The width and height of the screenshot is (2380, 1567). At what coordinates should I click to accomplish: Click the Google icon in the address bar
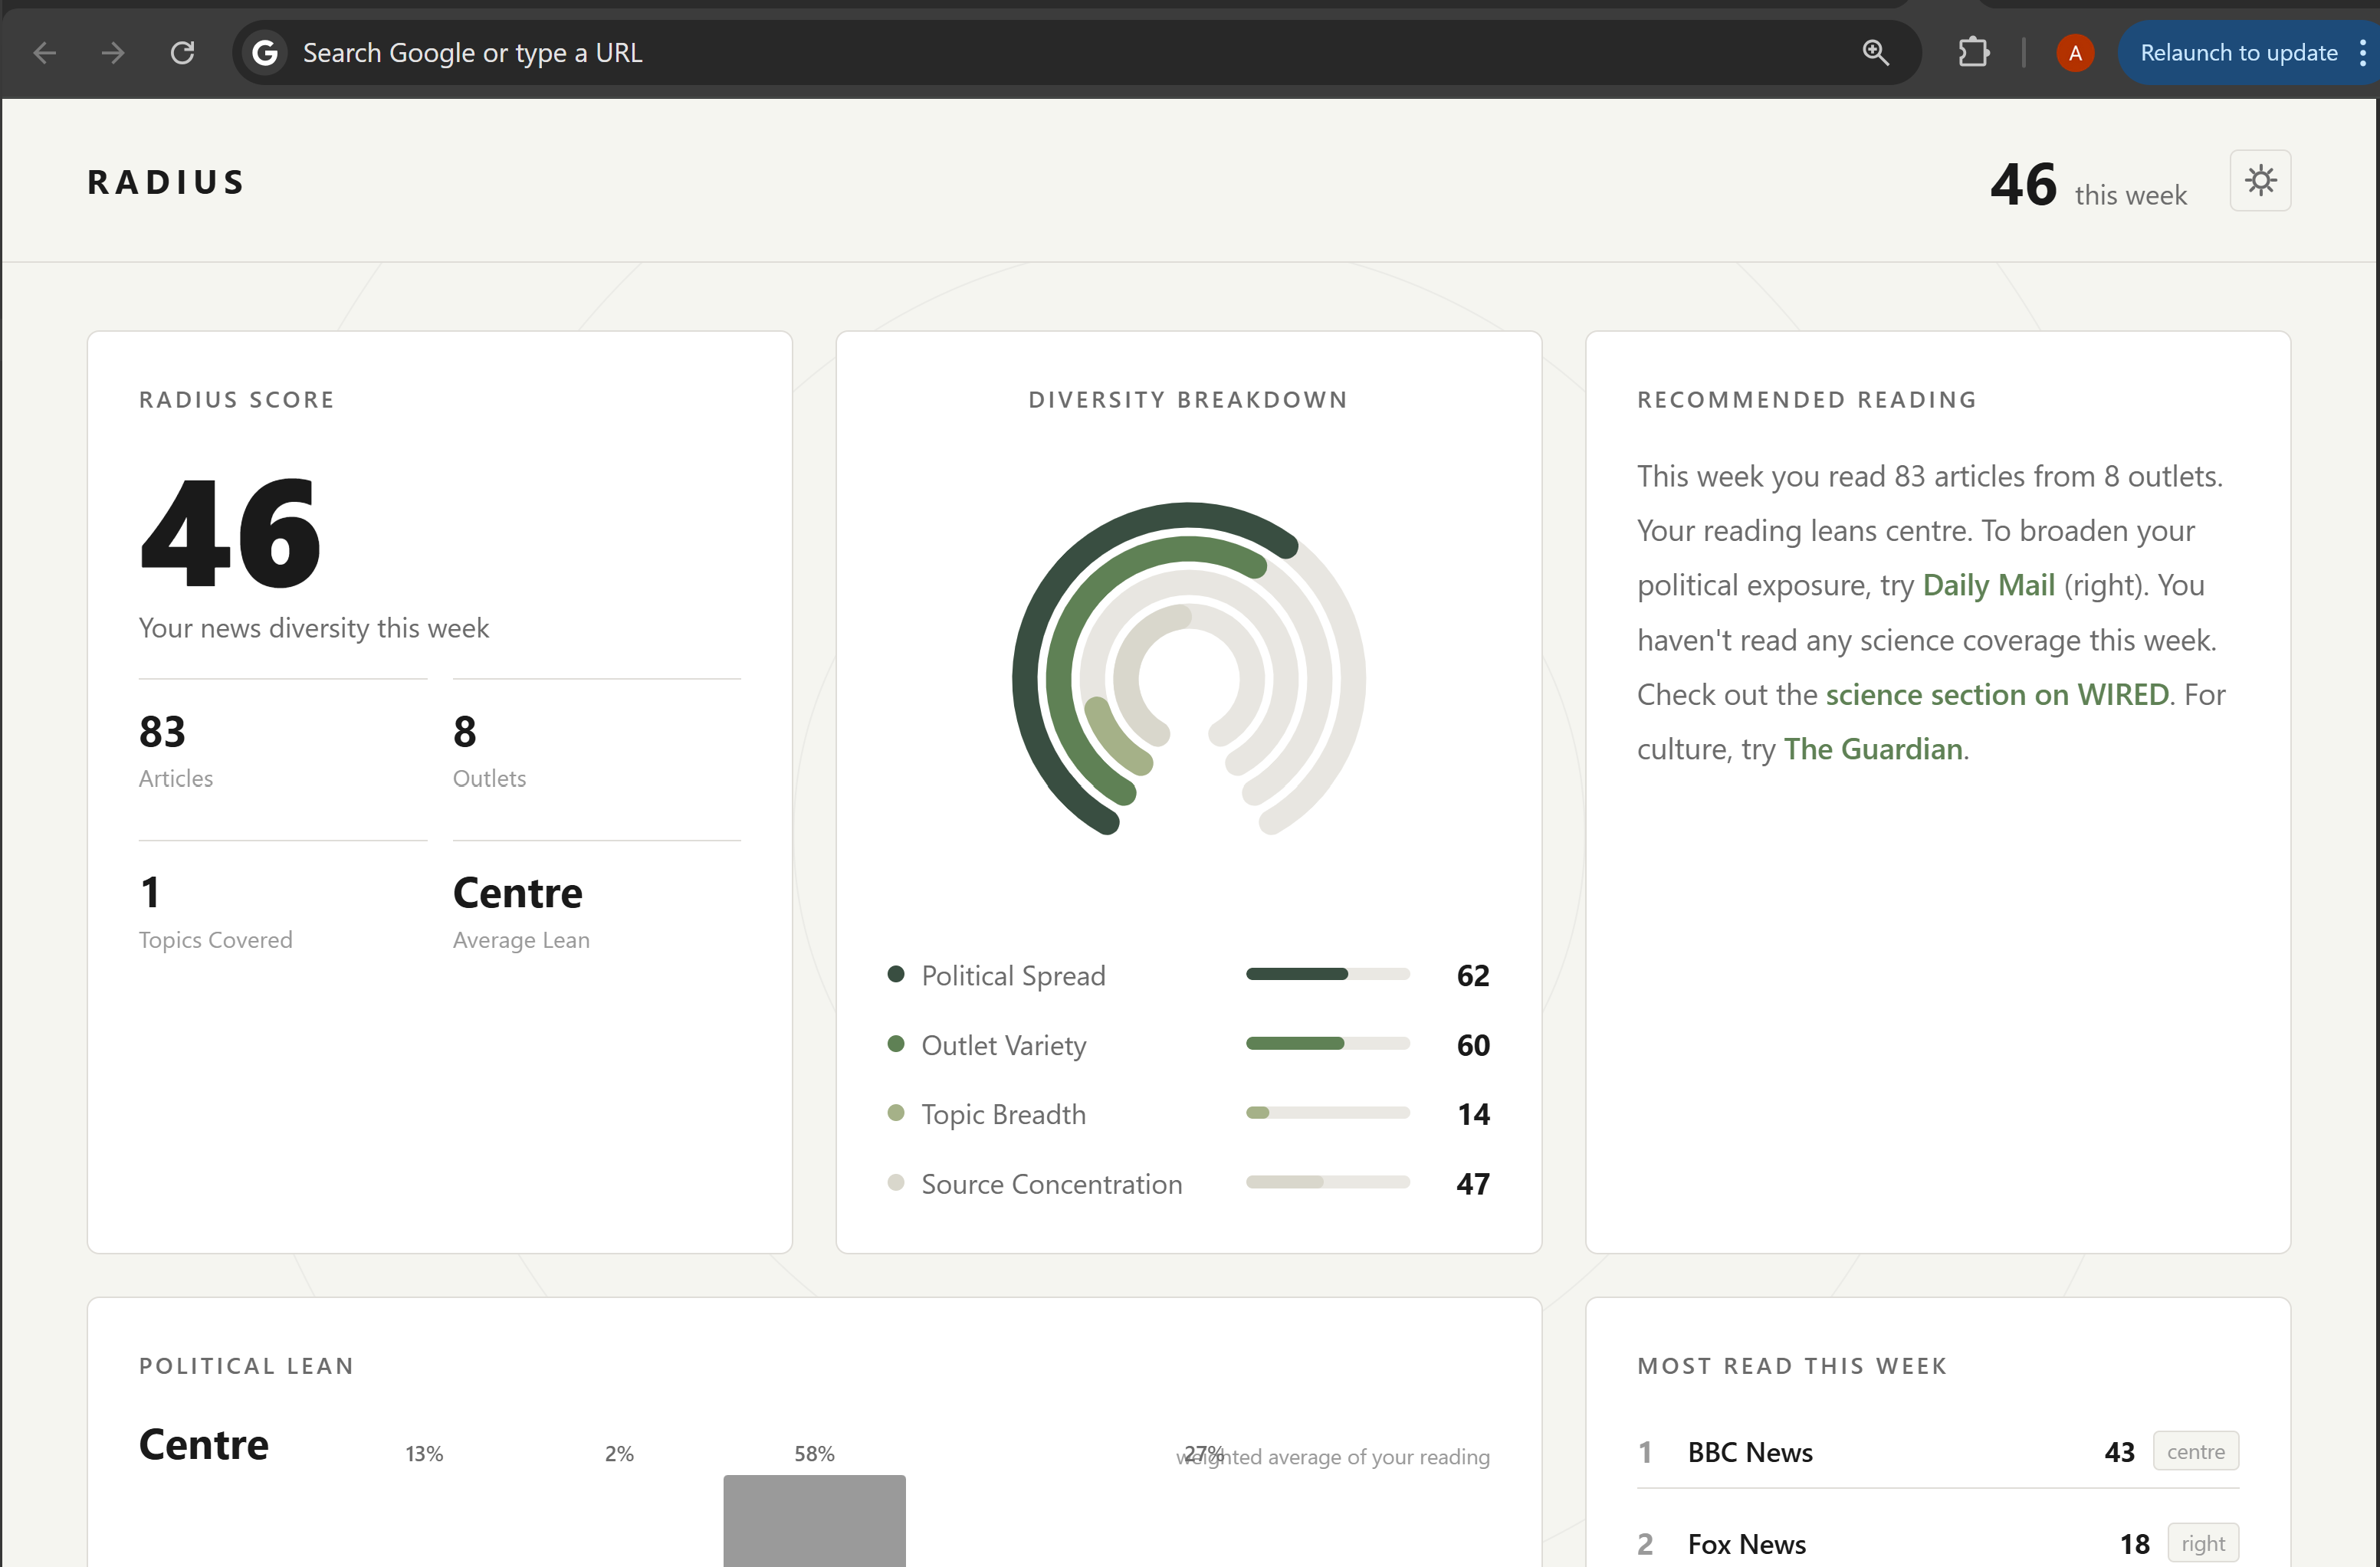[x=265, y=53]
